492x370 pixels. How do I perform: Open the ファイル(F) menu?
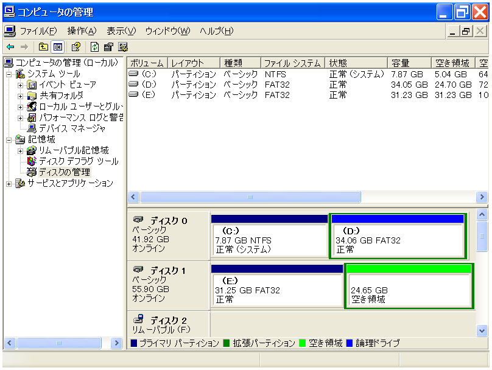click(x=38, y=31)
